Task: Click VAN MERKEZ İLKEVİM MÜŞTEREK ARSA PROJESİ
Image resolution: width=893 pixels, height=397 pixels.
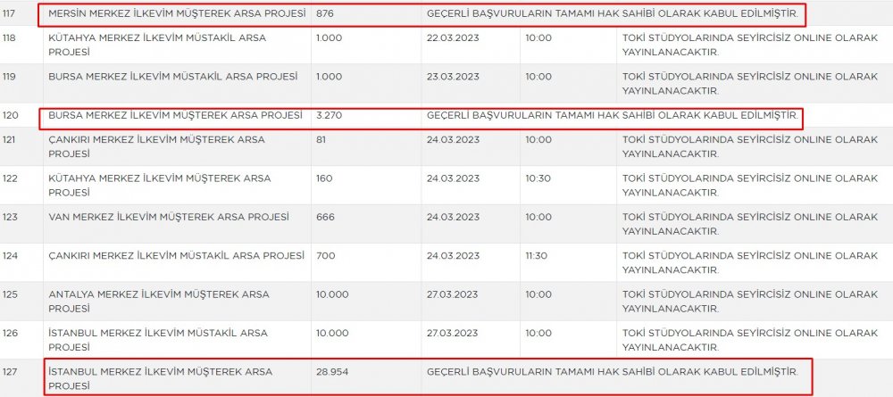Action: coord(169,217)
